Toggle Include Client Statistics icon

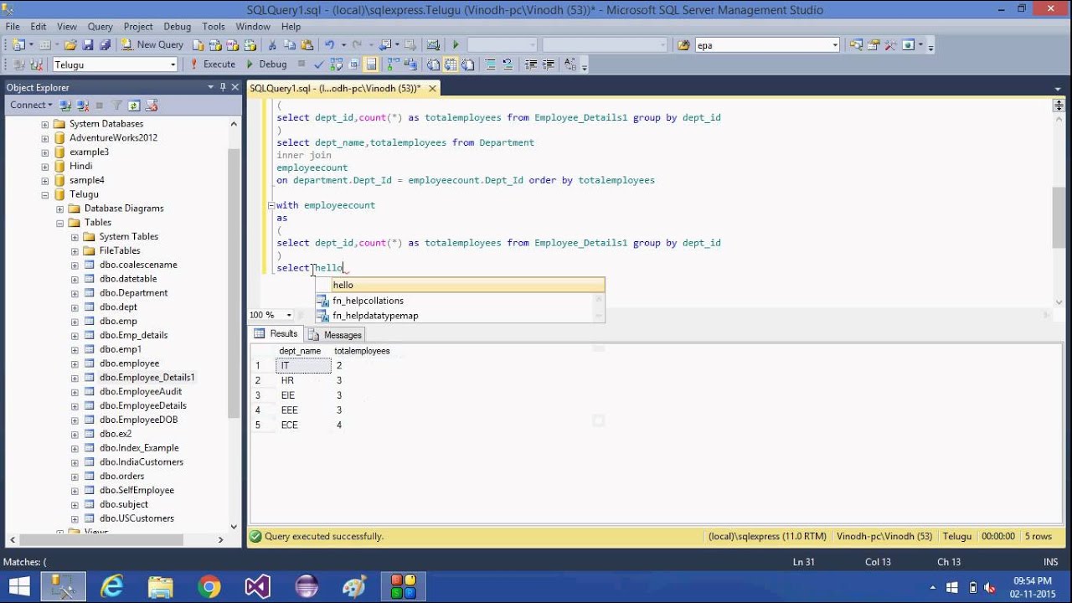[410, 64]
